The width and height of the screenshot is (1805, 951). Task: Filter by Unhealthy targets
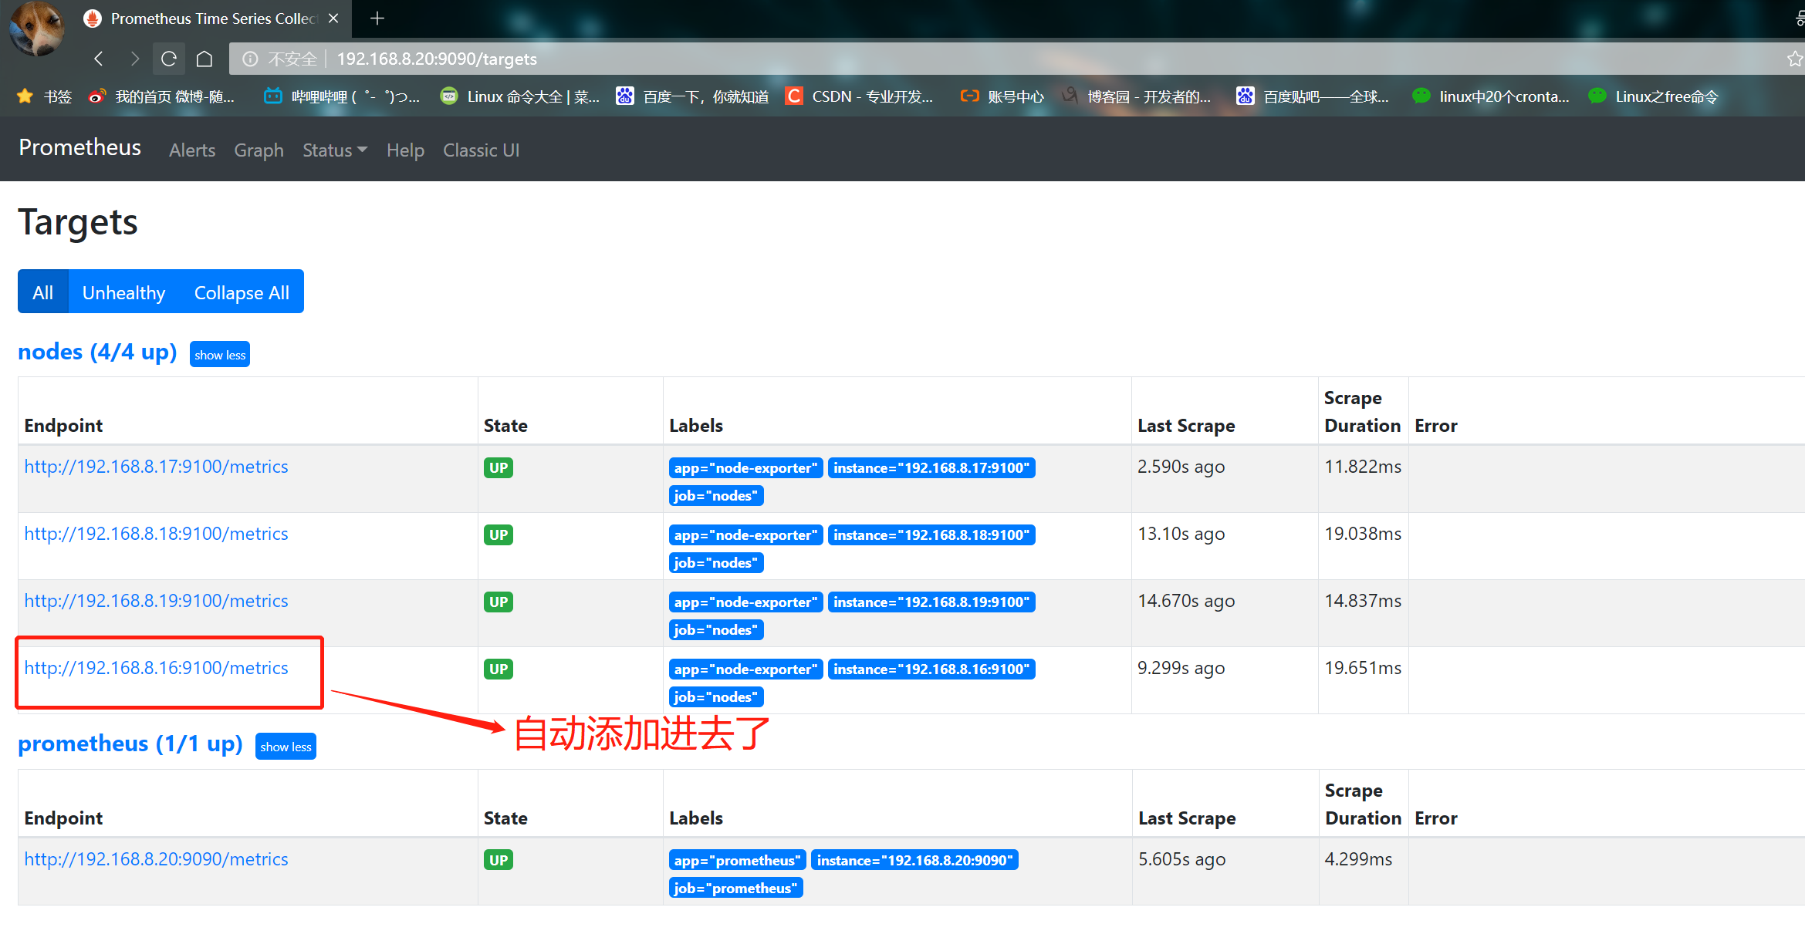click(124, 292)
